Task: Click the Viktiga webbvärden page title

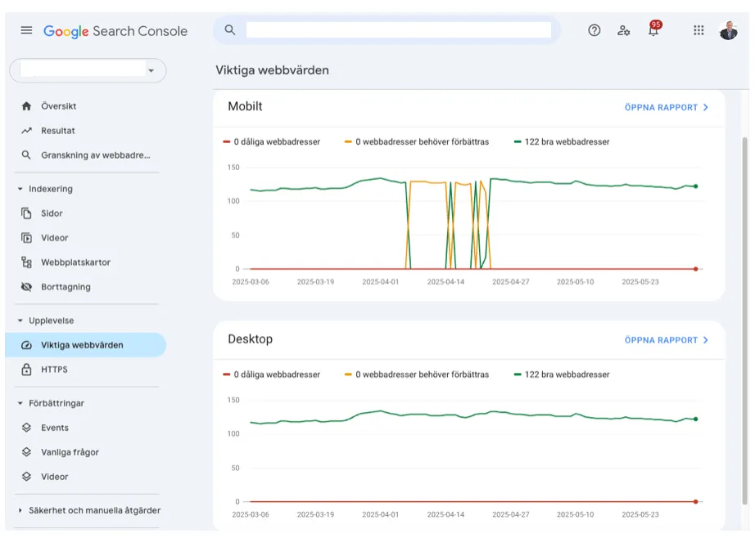Action: pos(272,70)
